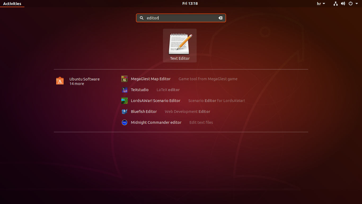Launch the Text Editor application icon
Image resolution: width=362 pixels, height=204 pixels.
point(180,44)
